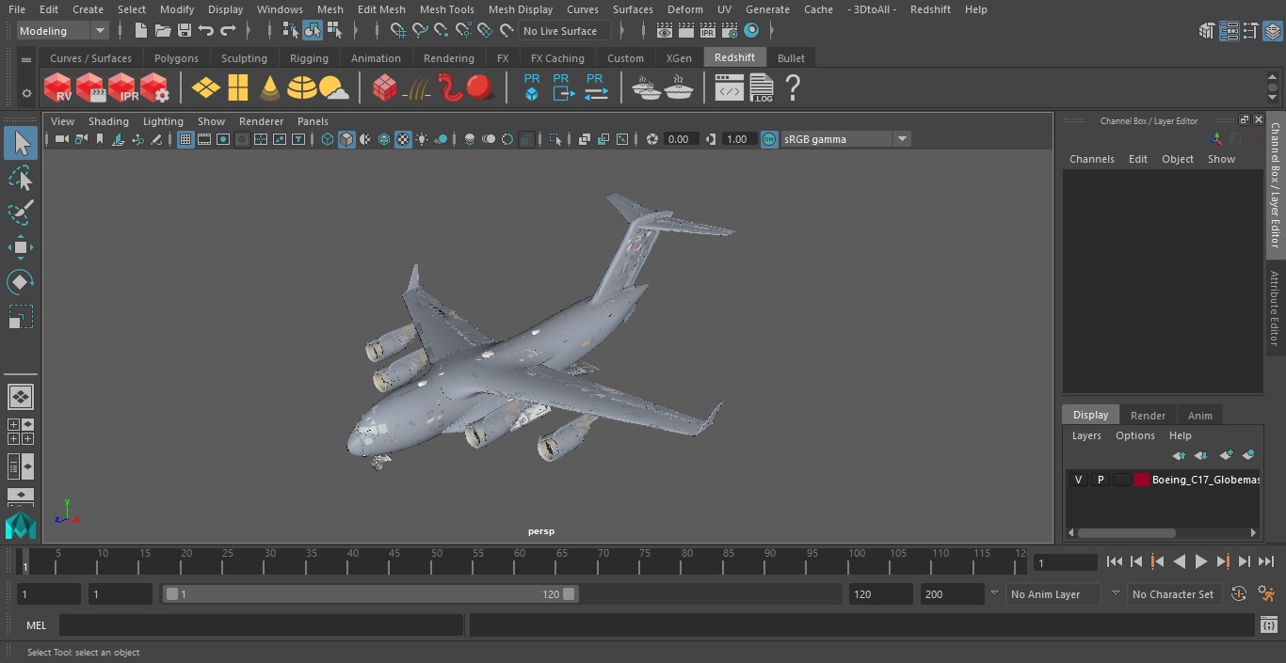Image resolution: width=1286 pixels, height=663 pixels.
Task: Open Channels menu in Channel Box
Action: (1092, 159)
